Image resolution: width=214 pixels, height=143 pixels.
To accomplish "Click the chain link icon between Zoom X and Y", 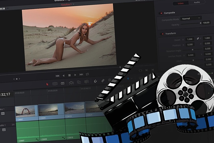I will (x=198, y=39).
